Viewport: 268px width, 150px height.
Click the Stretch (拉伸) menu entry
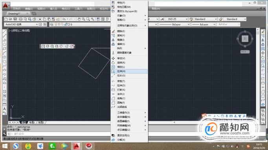129,71
